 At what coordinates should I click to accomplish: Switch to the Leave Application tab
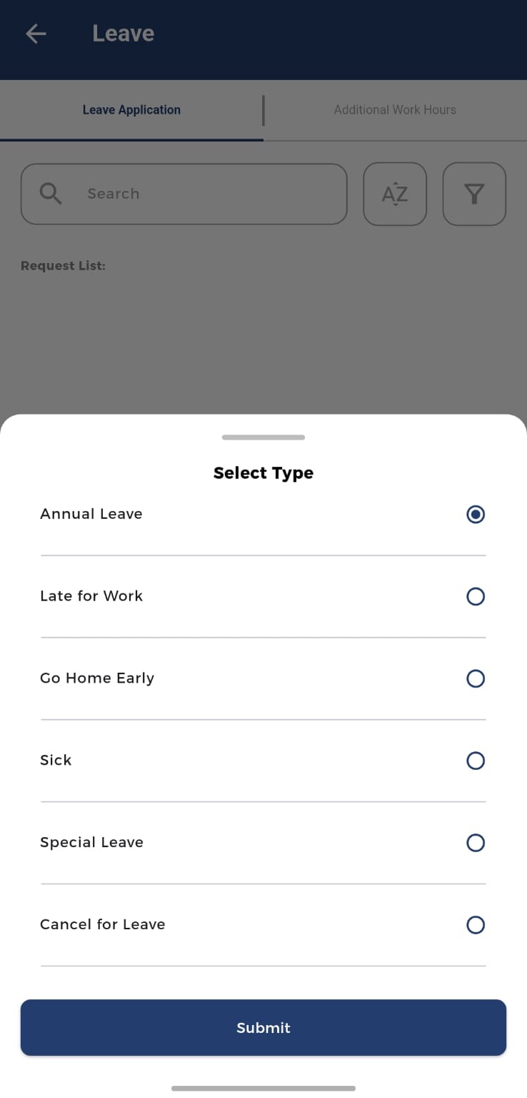(x=131, y=110)
